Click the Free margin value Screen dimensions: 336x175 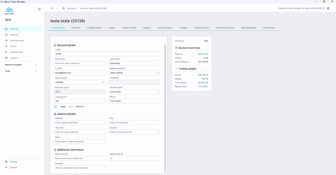(203, 82)
